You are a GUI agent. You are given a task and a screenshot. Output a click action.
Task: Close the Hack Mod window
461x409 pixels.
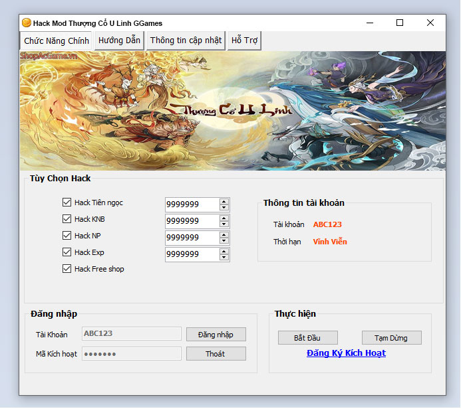pos(430,23)
